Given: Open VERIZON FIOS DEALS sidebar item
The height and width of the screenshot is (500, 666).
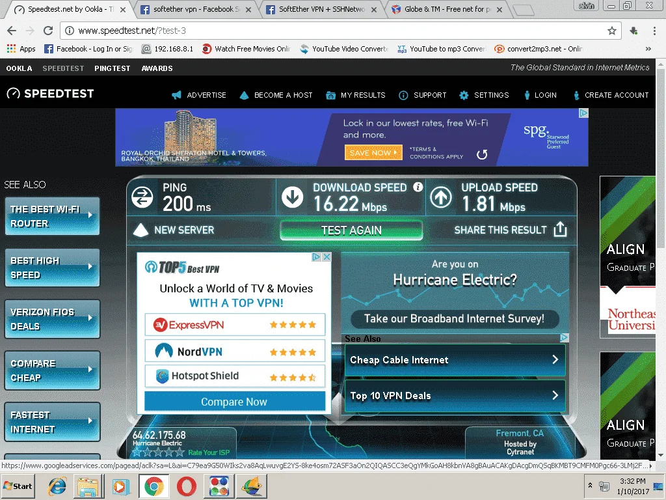Looking at the screenshot, I should point(52,319).
